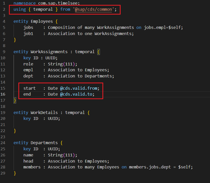Viewport: 210px width, 183px height.
Task: Click 'jobs' field on line 5
Action: pyautogui.click(x=28, y=27)
